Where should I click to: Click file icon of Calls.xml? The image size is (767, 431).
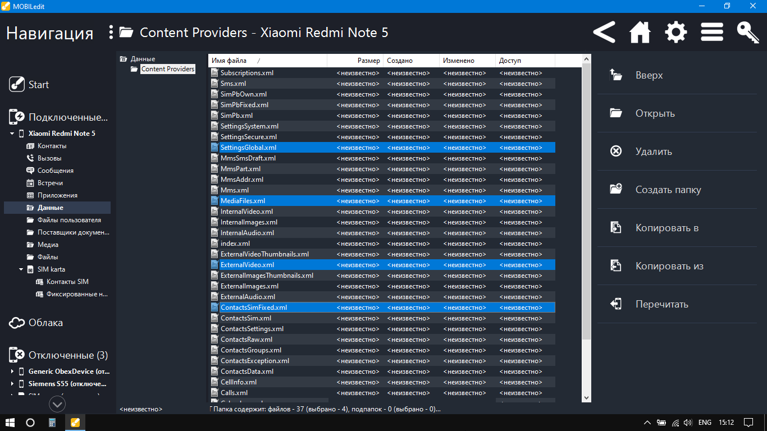pyautogui.click(x=214, y=393)
